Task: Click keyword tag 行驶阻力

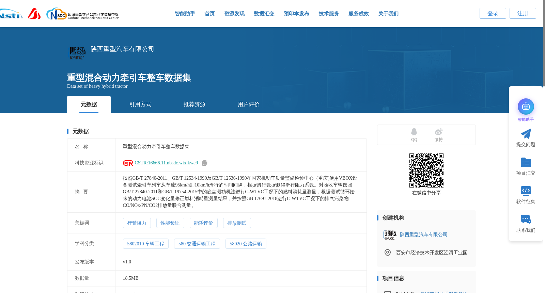Action: tap(137, 223)
